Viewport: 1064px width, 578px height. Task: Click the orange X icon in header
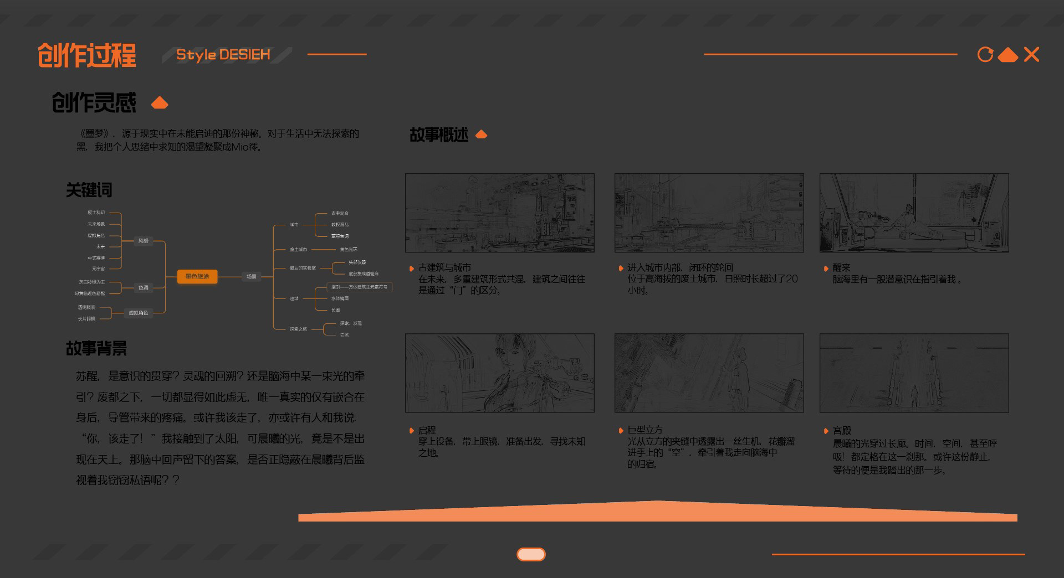pyautogui.click(x=1031, y=54)
